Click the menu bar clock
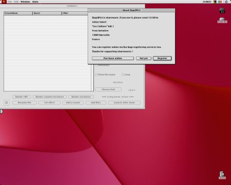Screen dimensions: 231x185 point(207,2)
